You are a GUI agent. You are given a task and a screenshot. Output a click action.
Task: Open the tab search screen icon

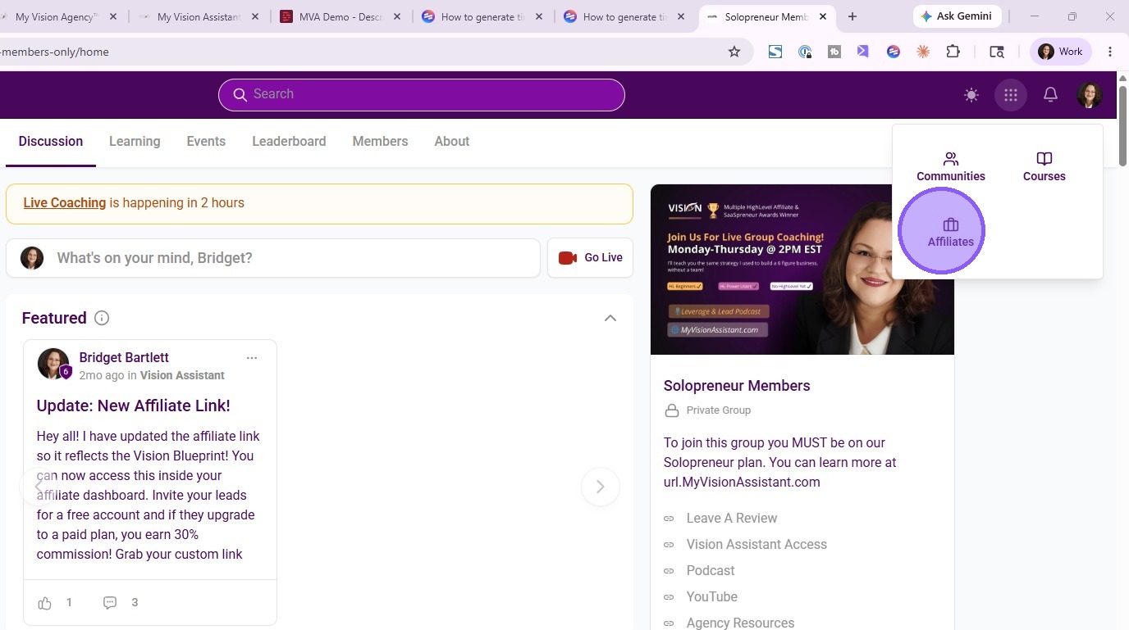tap(997, 52)
